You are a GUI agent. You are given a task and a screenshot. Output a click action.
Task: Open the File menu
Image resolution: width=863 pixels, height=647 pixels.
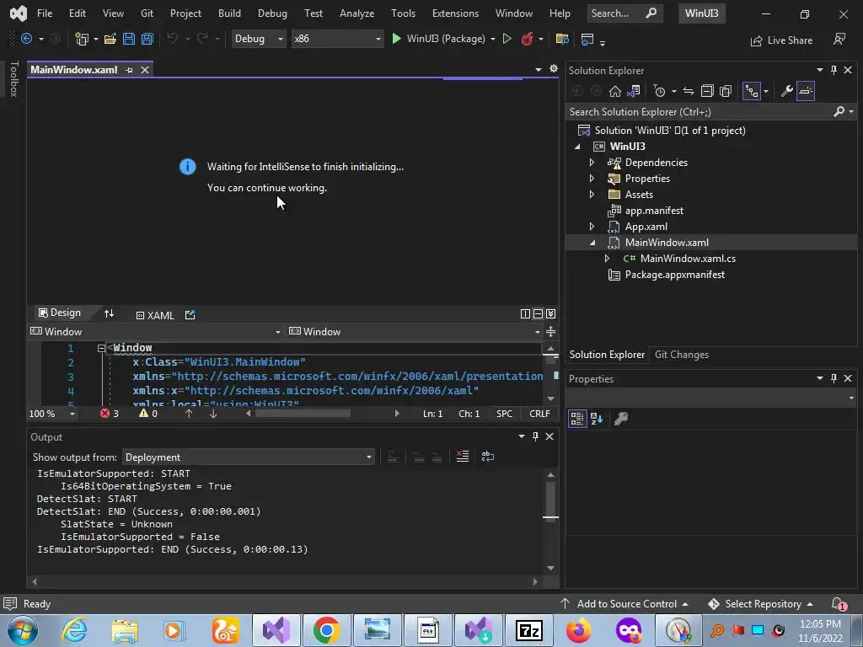[45, 13]
